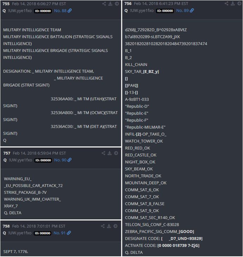Click the line STRIKE_PACKAGE_B-7V

(x=25, y=193)
